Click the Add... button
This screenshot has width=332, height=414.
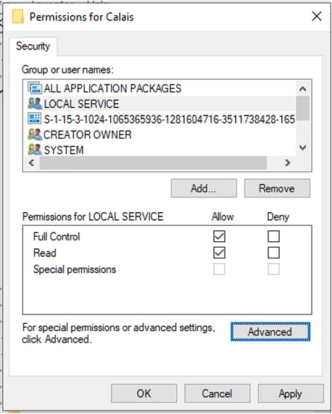(204, 188)
